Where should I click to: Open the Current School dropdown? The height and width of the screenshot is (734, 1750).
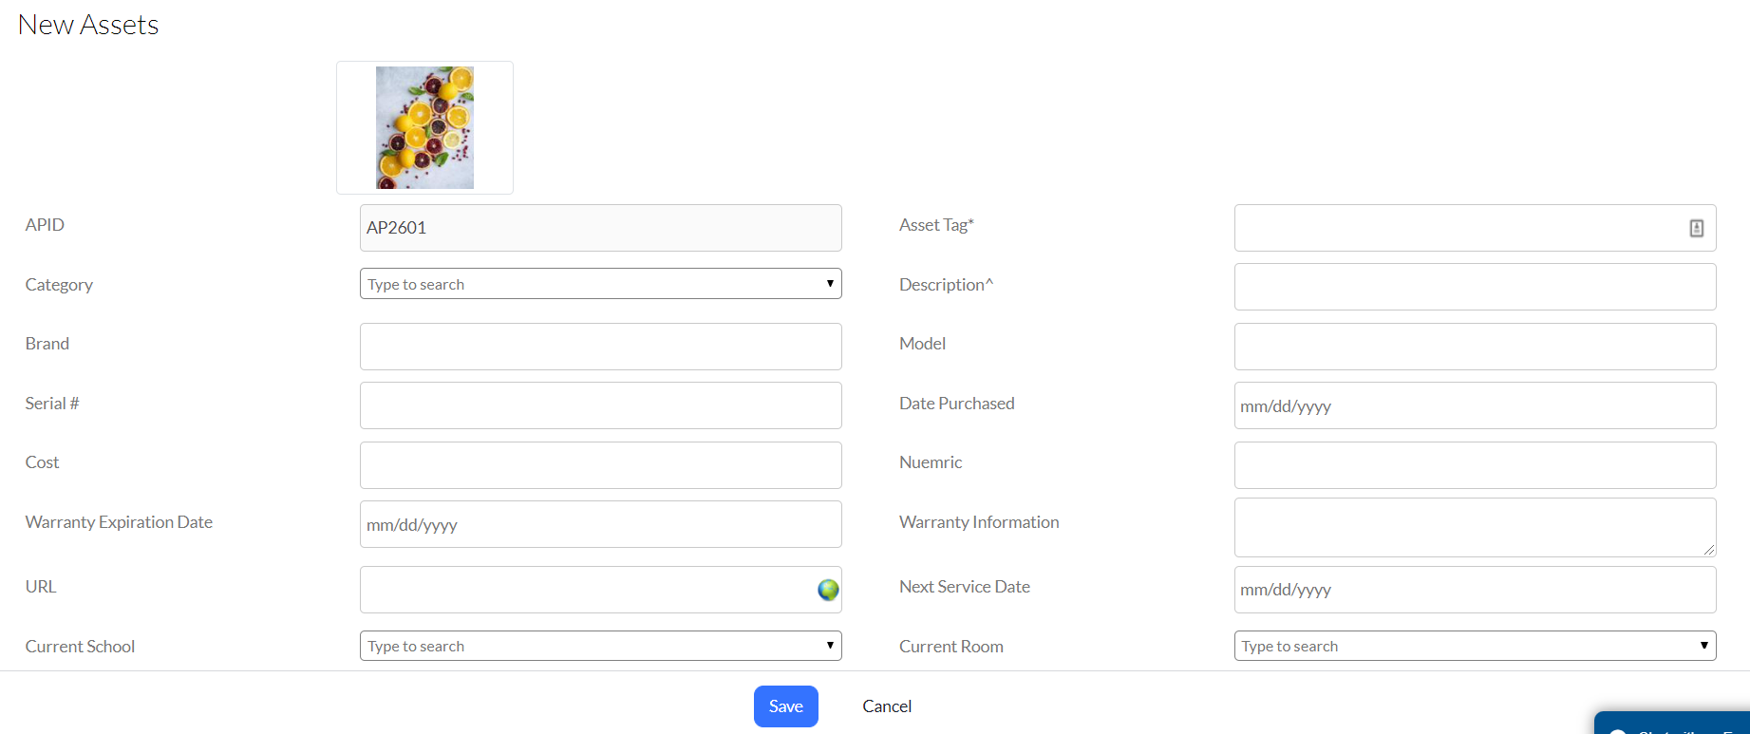(x=600, y=646)
